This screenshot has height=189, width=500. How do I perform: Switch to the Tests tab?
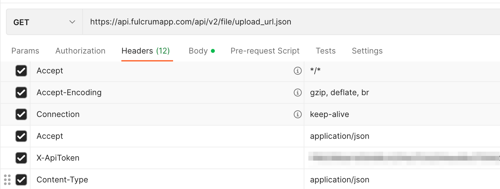click(326, 51)
